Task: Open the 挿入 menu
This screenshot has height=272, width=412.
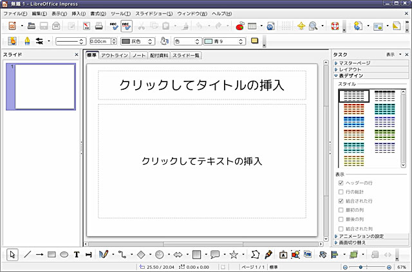Action: pos(79,13)
